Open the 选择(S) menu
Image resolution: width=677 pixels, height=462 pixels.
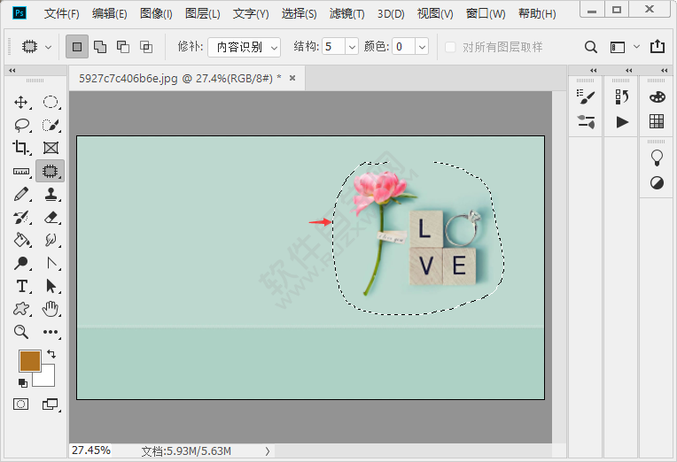coord(299,14)
